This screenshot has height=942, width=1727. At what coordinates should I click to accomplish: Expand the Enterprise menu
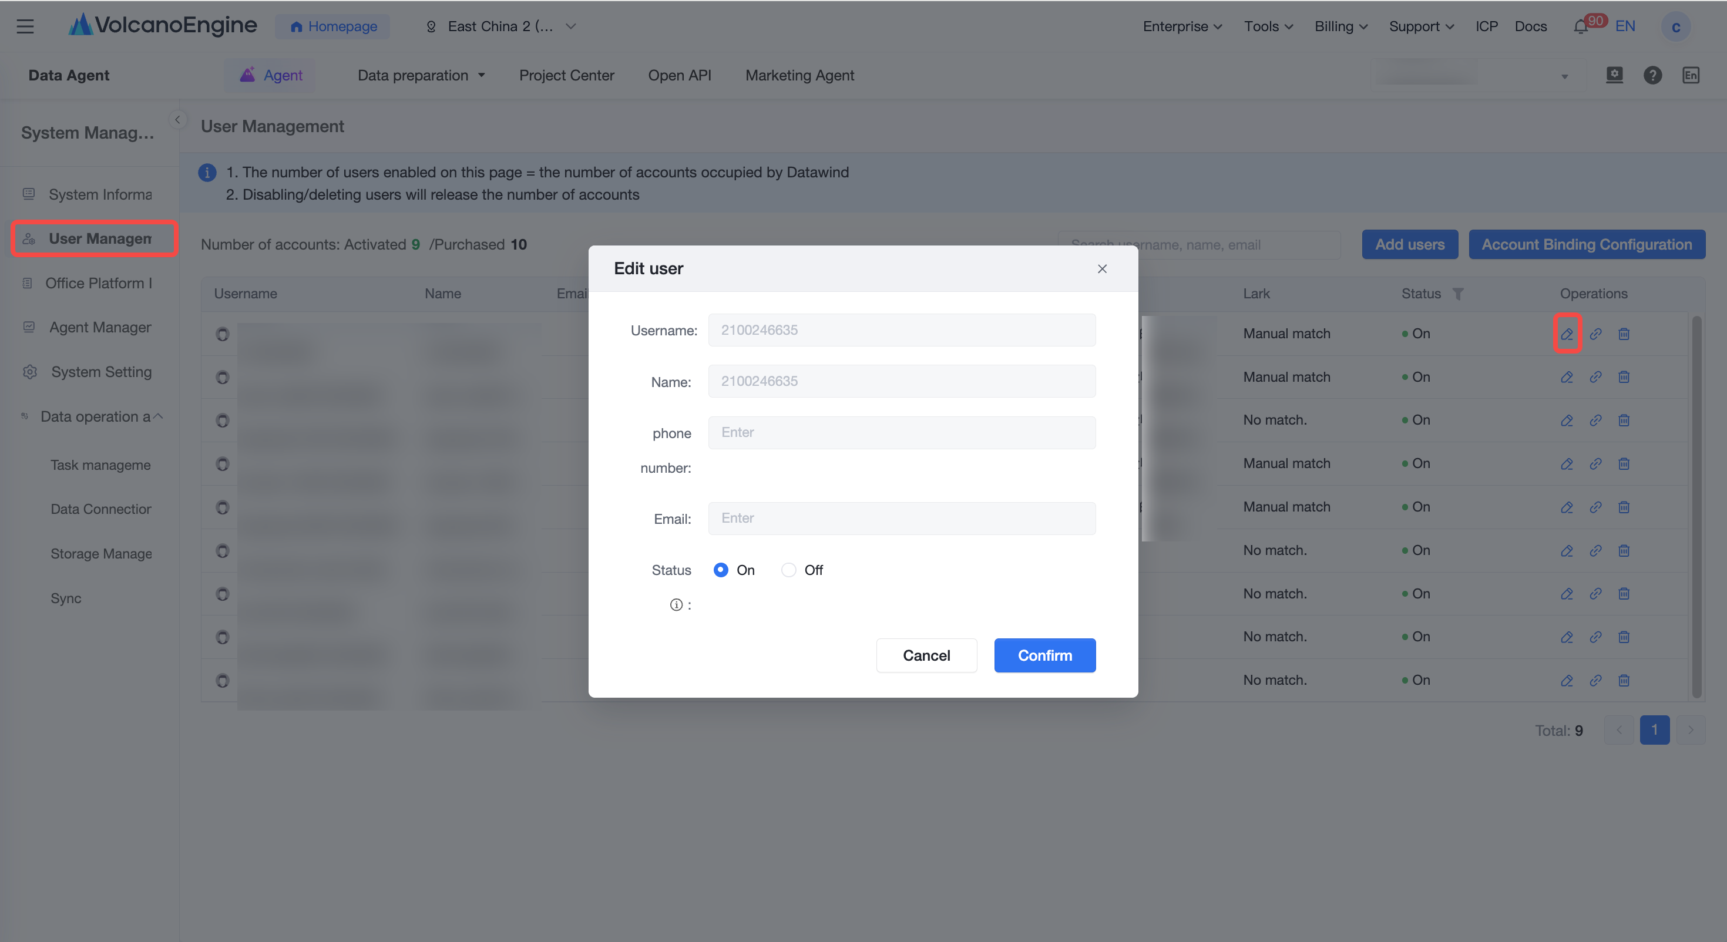pyautogui.click(x=1182, y=26)
